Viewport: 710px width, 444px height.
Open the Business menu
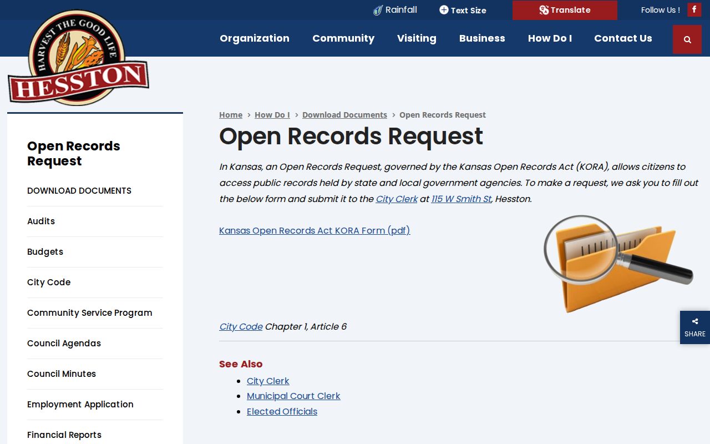pos(482,38)
